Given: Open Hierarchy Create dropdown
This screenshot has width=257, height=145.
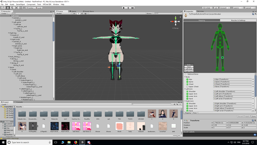Looking at the screenshot, I should pos(4,13).
